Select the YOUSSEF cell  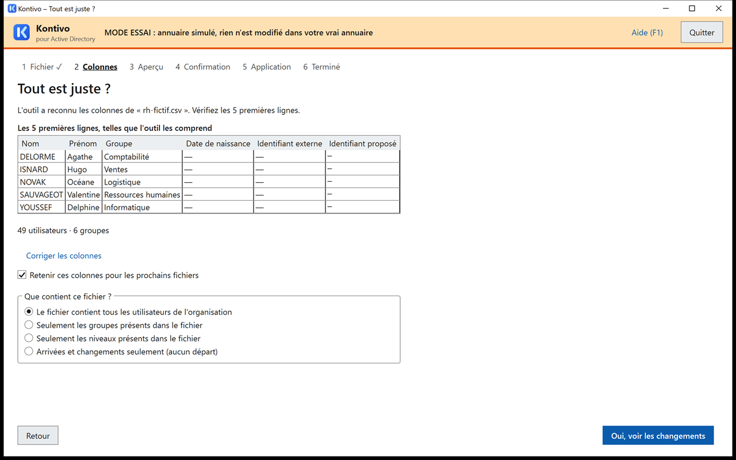(41, 207)
